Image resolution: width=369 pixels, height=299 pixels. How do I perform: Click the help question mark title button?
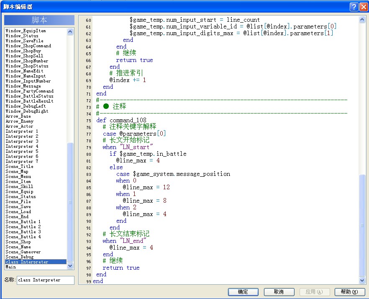(x=354, y=7)
